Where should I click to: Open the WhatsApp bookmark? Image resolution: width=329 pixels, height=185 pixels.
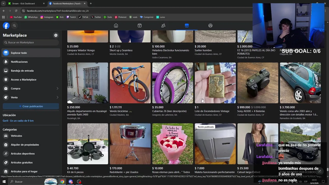click(x=31, y=17)
